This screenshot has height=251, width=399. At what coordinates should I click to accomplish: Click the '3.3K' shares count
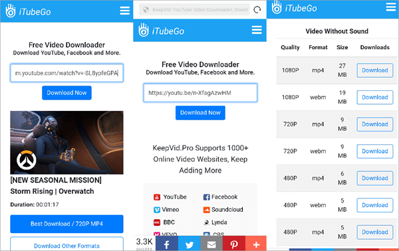[144, 242]
